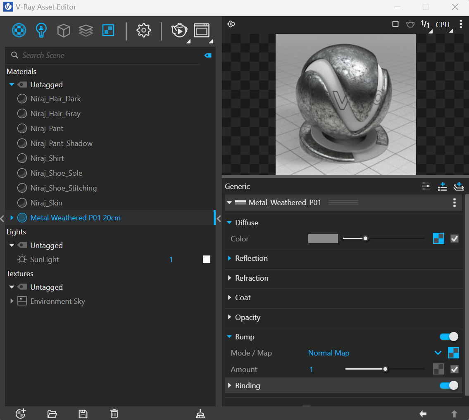Screen dimensions: 469x420
Task: Expand the Reflection section
Action: (x=229, y=258)
